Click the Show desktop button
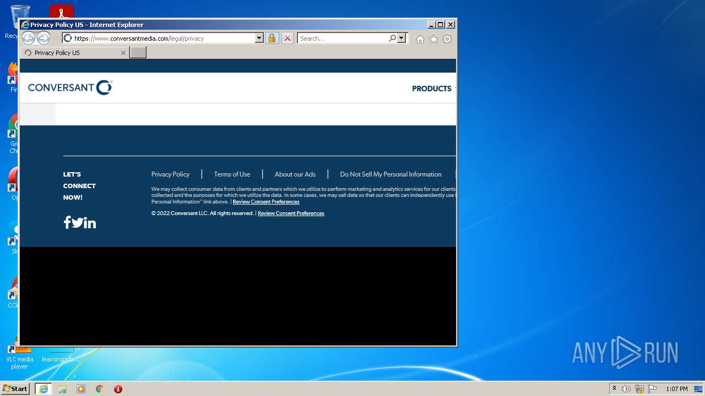705x396 pixels. click(699, 389)
